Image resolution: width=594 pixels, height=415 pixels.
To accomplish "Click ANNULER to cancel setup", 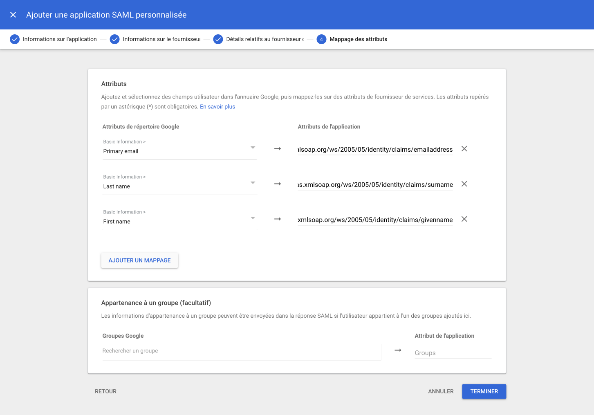I will (441, 391).
